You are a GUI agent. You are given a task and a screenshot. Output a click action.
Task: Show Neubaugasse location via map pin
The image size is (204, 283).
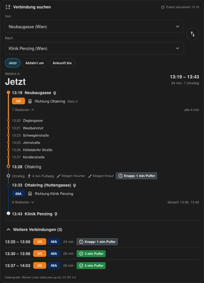point(55,93)
